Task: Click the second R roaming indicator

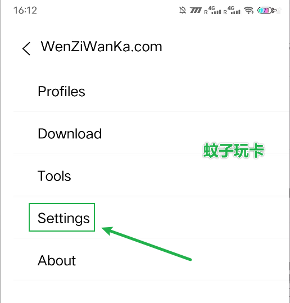Action: click(225, 12)
